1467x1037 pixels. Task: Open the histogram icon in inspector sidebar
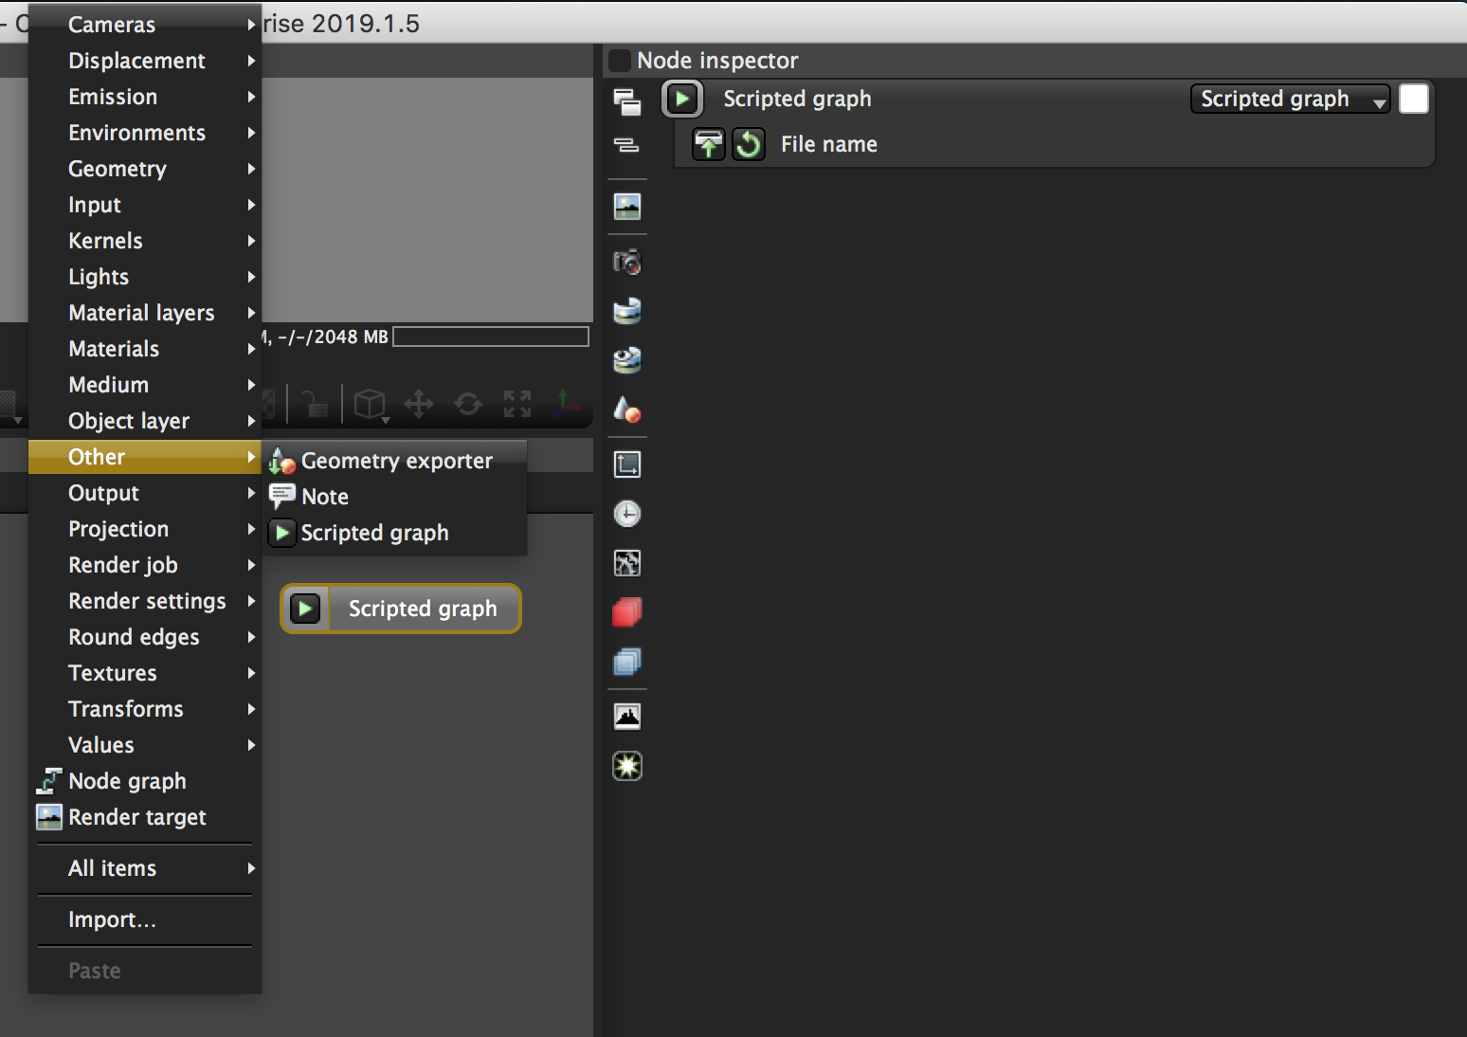point(626,717)
